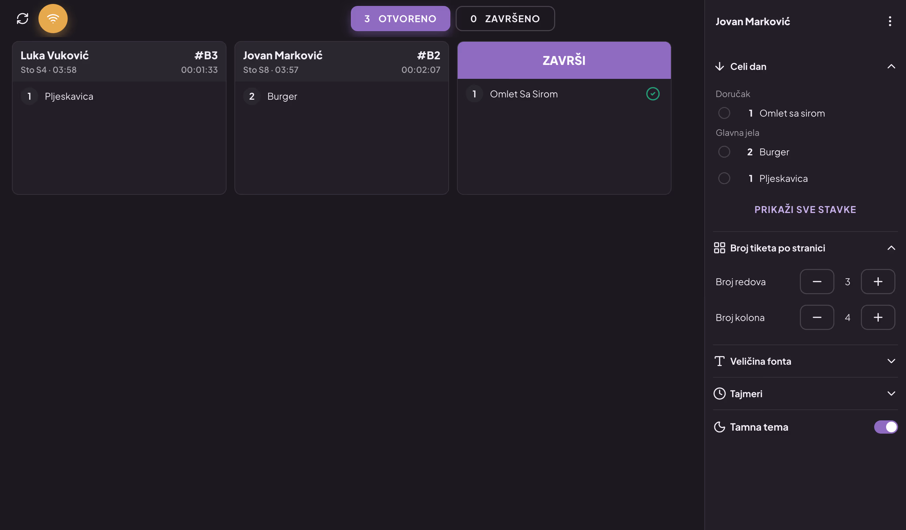This screenshot has width=906, height=530.
Task: Click the Završi button on the ticket
Action: [x=564, y=60]
